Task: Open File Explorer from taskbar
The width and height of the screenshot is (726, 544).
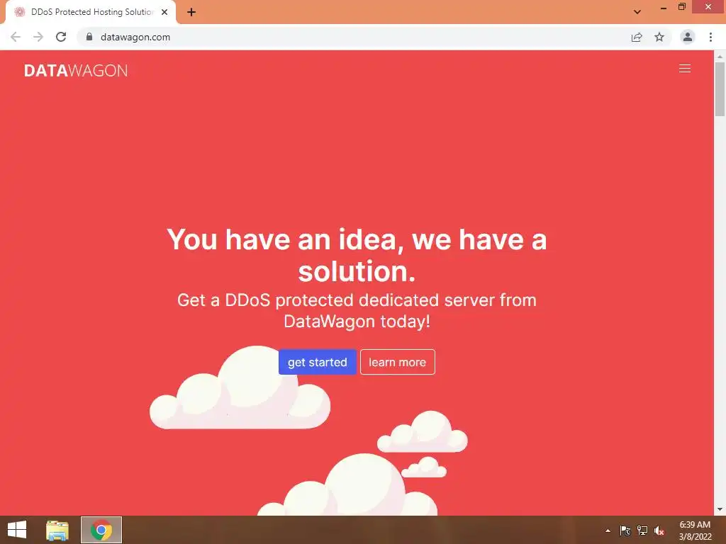Action: pos(57,530)
